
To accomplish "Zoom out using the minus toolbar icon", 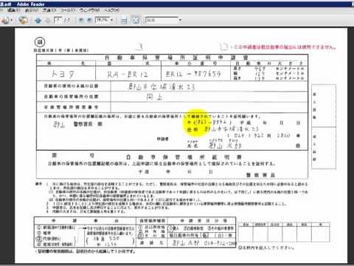I will [x=81, y=20].
